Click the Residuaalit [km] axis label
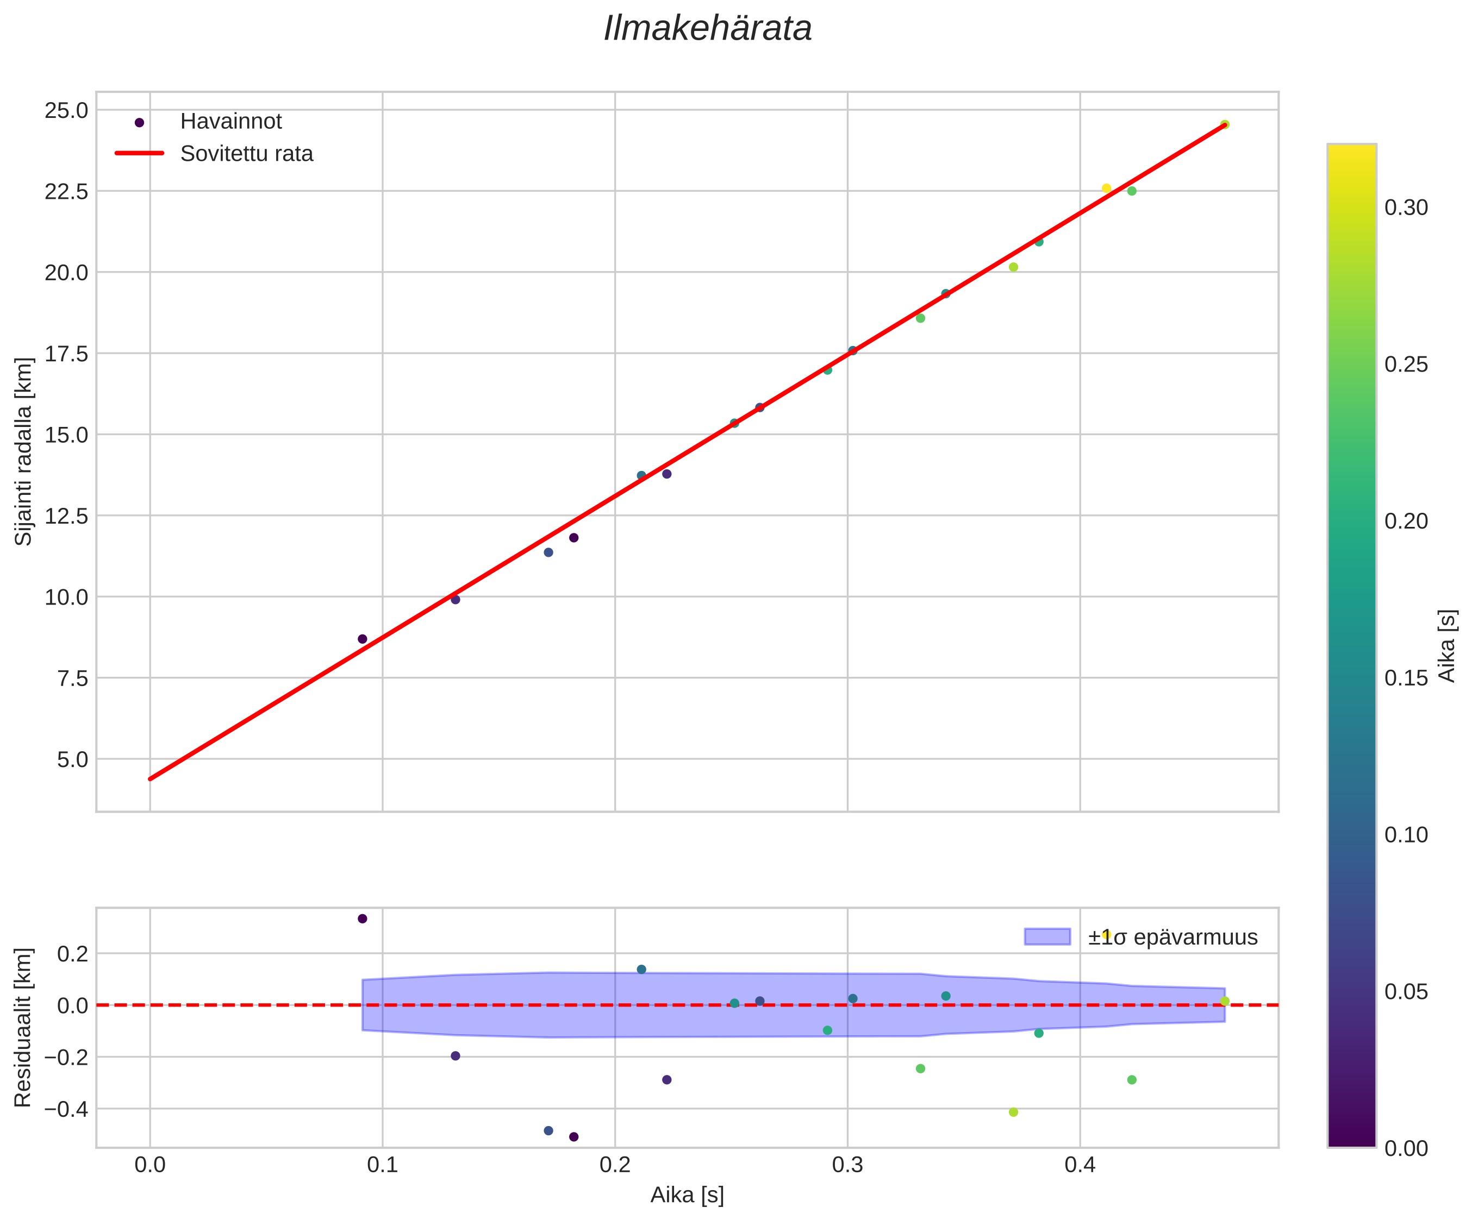Image resolution: width=1472 pixels, height=1220 pixels. click(24, 1027)
